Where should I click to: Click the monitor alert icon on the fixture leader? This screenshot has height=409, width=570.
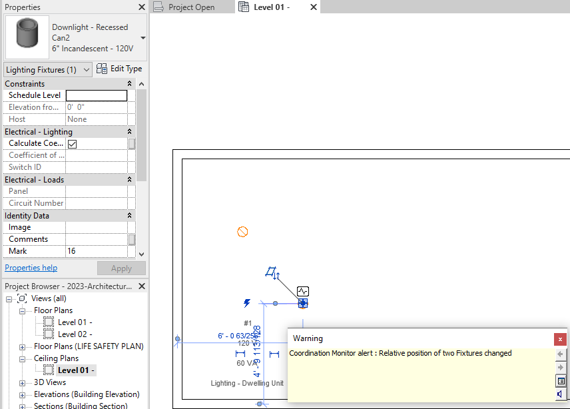[303, 290]
